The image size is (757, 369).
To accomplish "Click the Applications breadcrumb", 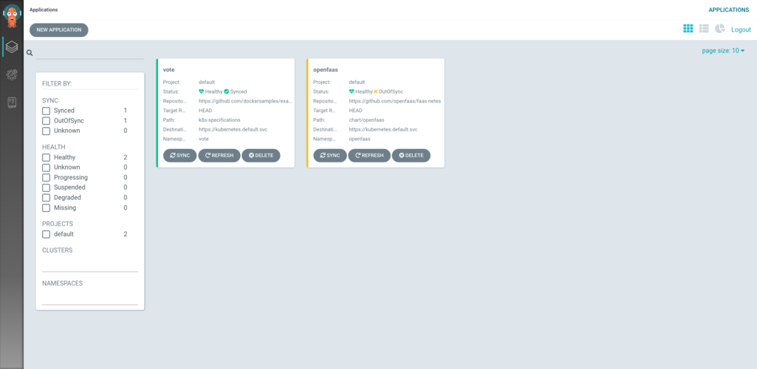I will point(43,10).
